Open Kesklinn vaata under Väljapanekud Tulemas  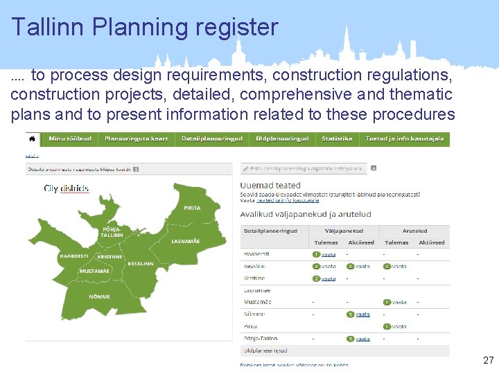(329, 267)
